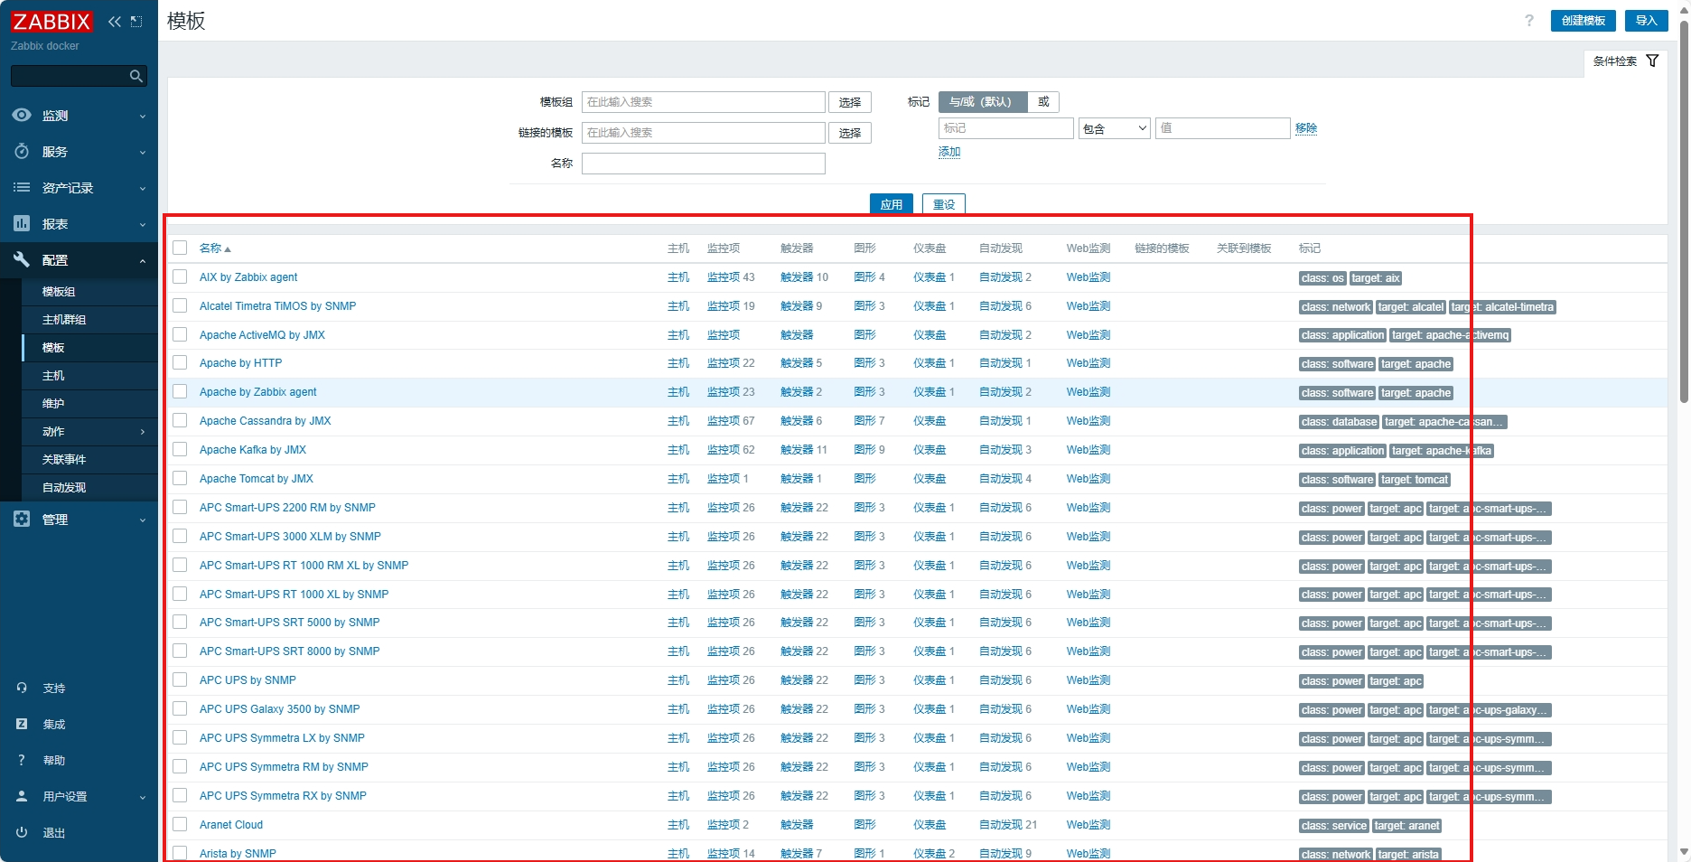Click the class: os tag on AIX row

pyautogui.click(x=1322, y=278)
